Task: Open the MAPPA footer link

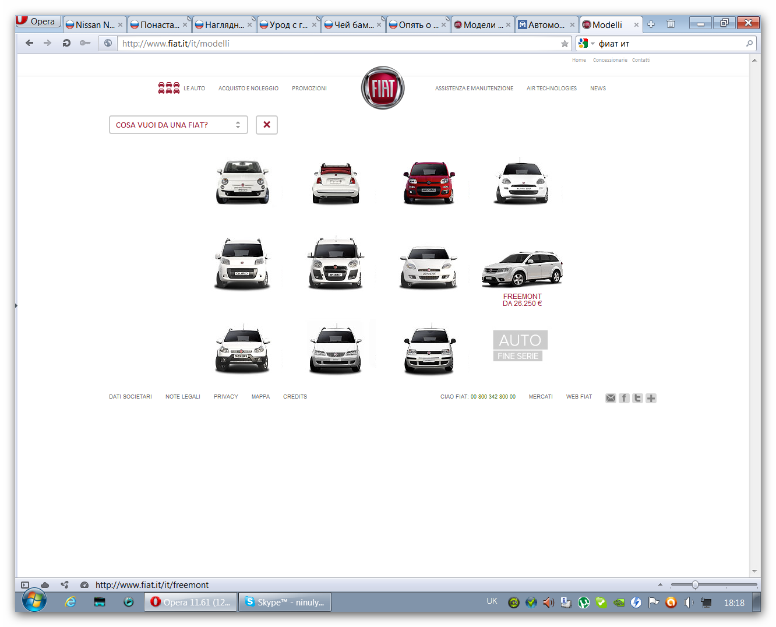Action: click(260, 397)
